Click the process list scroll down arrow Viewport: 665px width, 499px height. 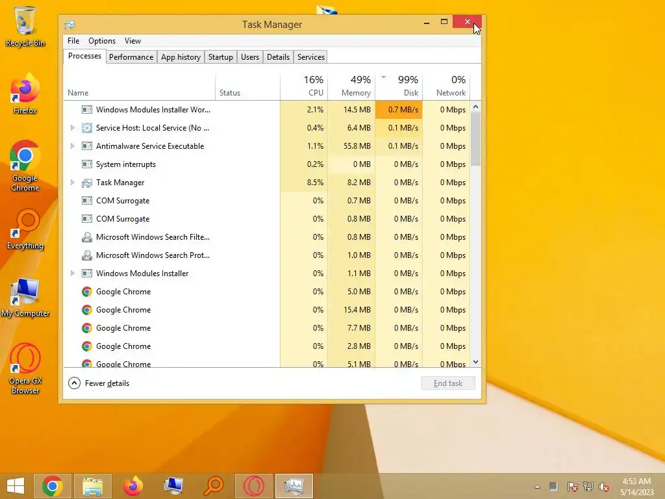475,361
